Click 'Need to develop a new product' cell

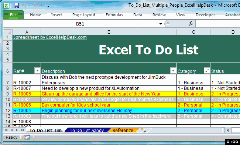click(109, 88)
